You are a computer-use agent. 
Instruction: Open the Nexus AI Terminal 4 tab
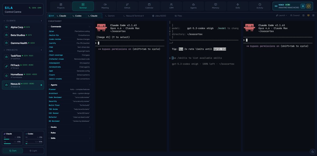(133, 16)
